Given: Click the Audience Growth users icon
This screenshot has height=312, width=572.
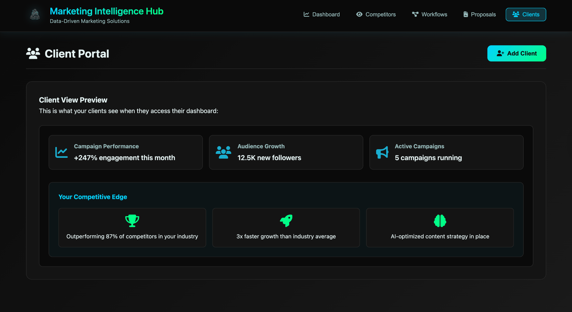Looking at the screenshot, I should (223, 152).
